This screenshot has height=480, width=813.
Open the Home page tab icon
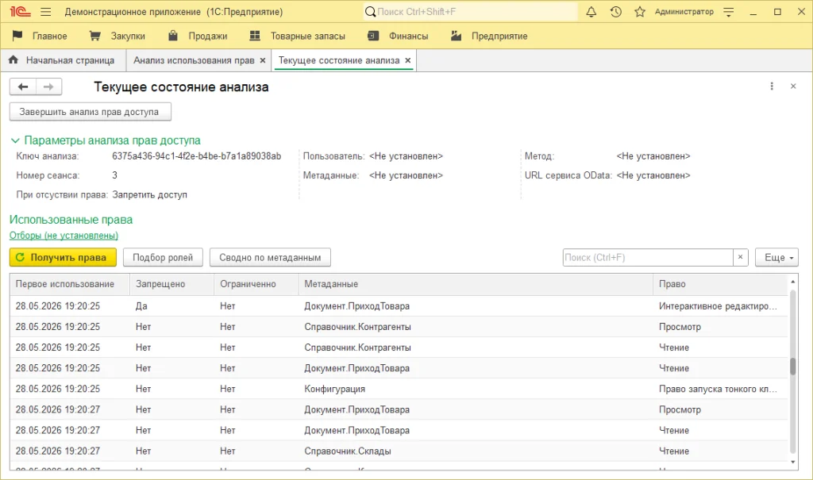point(13,60)
